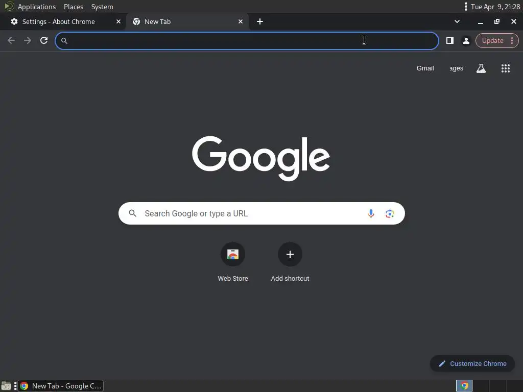Screen dimensions: 523x392
Task: Start voice search with microphone
Action: click(x=371, y=213)
